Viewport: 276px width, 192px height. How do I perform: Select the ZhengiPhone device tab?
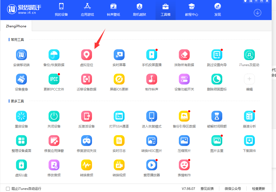pos(16,26)
